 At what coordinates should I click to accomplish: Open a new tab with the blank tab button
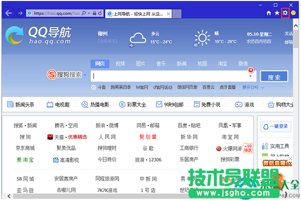click(x=177, y=14)
